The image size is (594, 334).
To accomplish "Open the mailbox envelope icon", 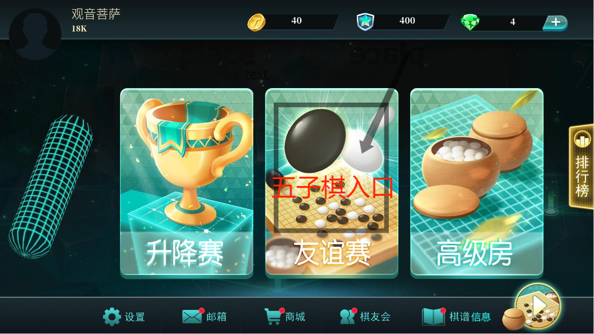I will point(192,316).
